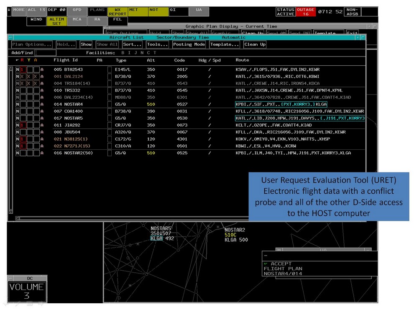Click the red conflict box for N3812S
This screenshot has height=310, width=414.
[23, 139]
